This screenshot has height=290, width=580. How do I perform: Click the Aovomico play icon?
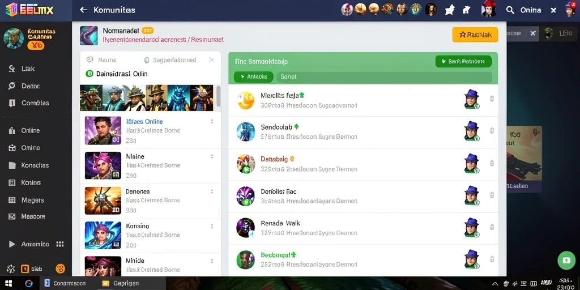[x=12, y=244]
